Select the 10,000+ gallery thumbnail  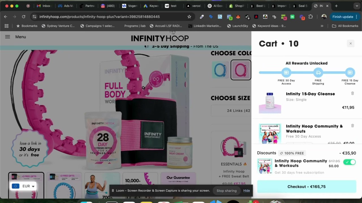140,185
